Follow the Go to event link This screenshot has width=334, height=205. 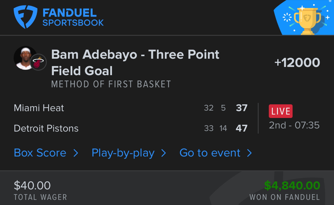tap(210, 153)
